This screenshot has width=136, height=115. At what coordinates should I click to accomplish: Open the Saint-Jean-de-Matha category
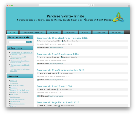point(17,99)
